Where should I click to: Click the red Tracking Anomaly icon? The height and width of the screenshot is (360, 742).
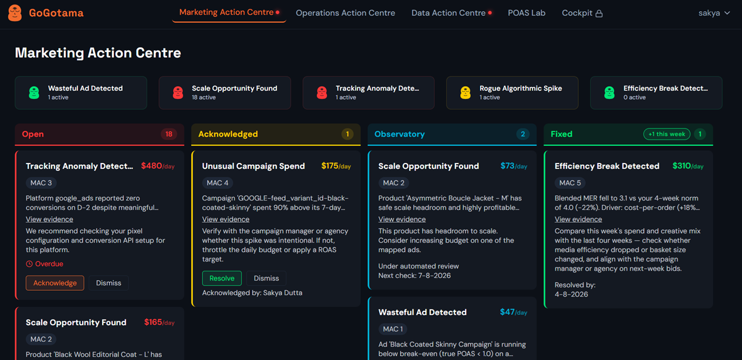[x=322, y=93]
